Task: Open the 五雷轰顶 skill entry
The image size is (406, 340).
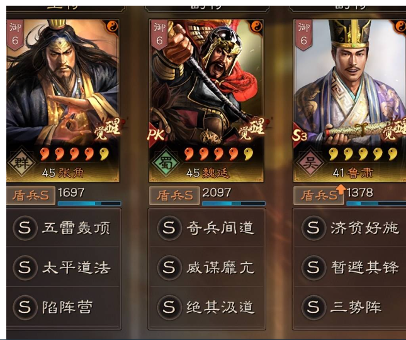Action: pyautogui.click(x=64, y=228)
